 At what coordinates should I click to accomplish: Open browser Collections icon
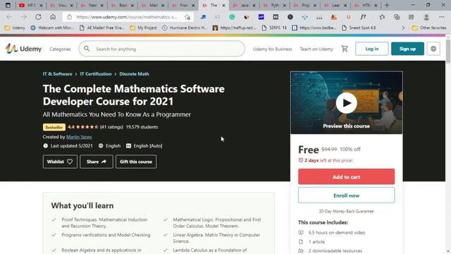(x=397, y=17)
